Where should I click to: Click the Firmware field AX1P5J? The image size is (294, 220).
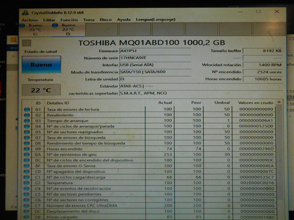pos(155,51)
